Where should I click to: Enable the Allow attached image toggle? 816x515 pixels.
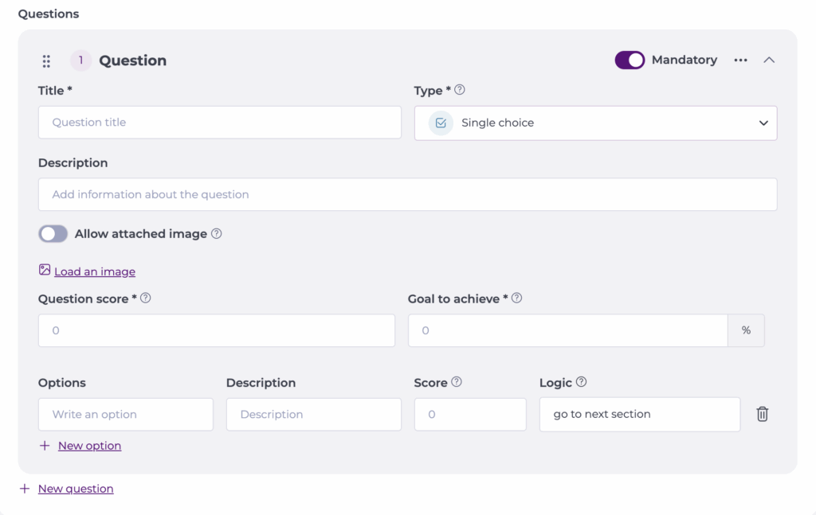pos(53,234)
